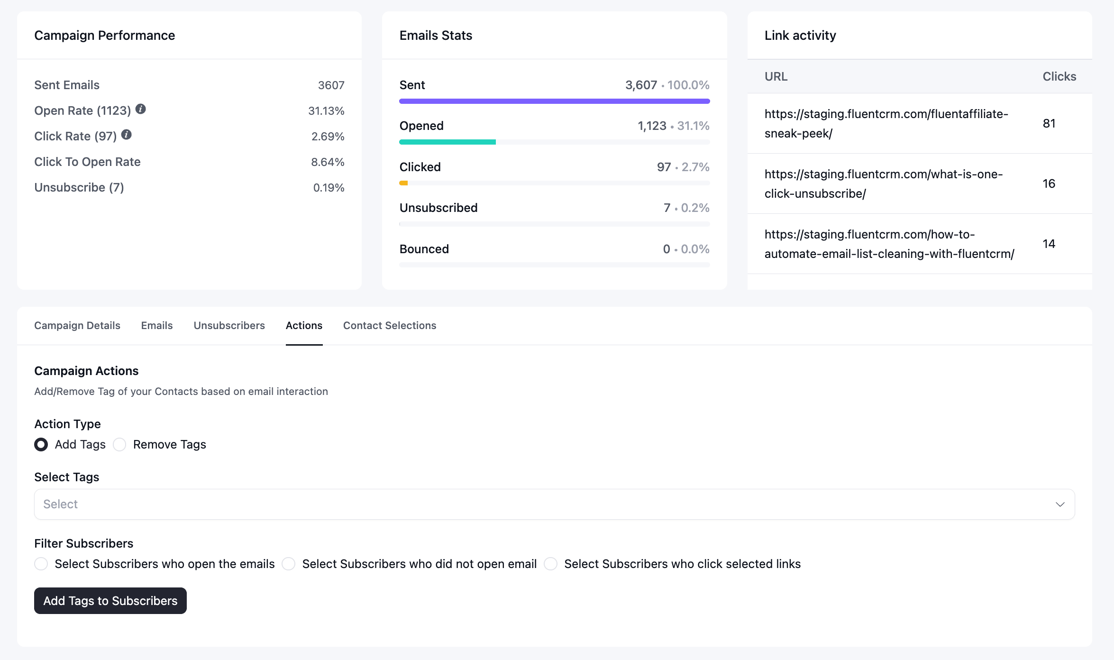Click the Emails Stats heading
This screenshot has width=1114, height=660.
pos(436,35)
